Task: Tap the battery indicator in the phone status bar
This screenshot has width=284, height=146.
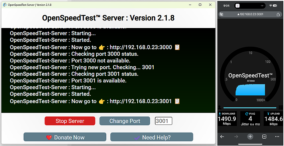Action: [x=275, y=5]
